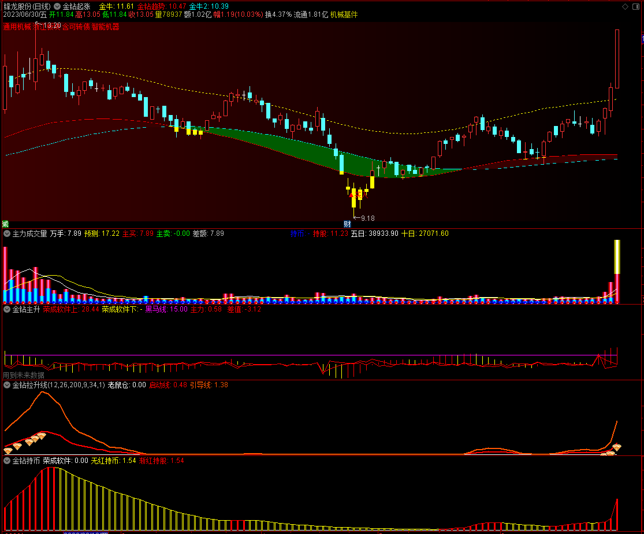The image size is (644, 534).
Task: Click the tall yellow volume bar at right
Action: tap(617, 257)
